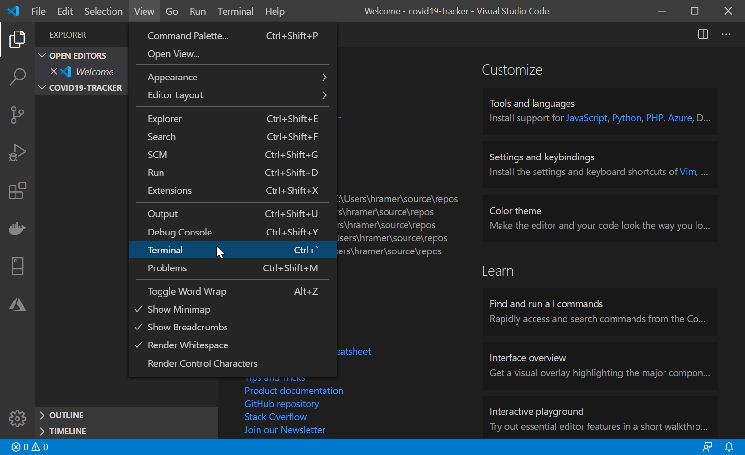The height and width of the screenshot is (455, 745).
Task: Click the errors and warnings status indicator
Action: coord(30,447)
